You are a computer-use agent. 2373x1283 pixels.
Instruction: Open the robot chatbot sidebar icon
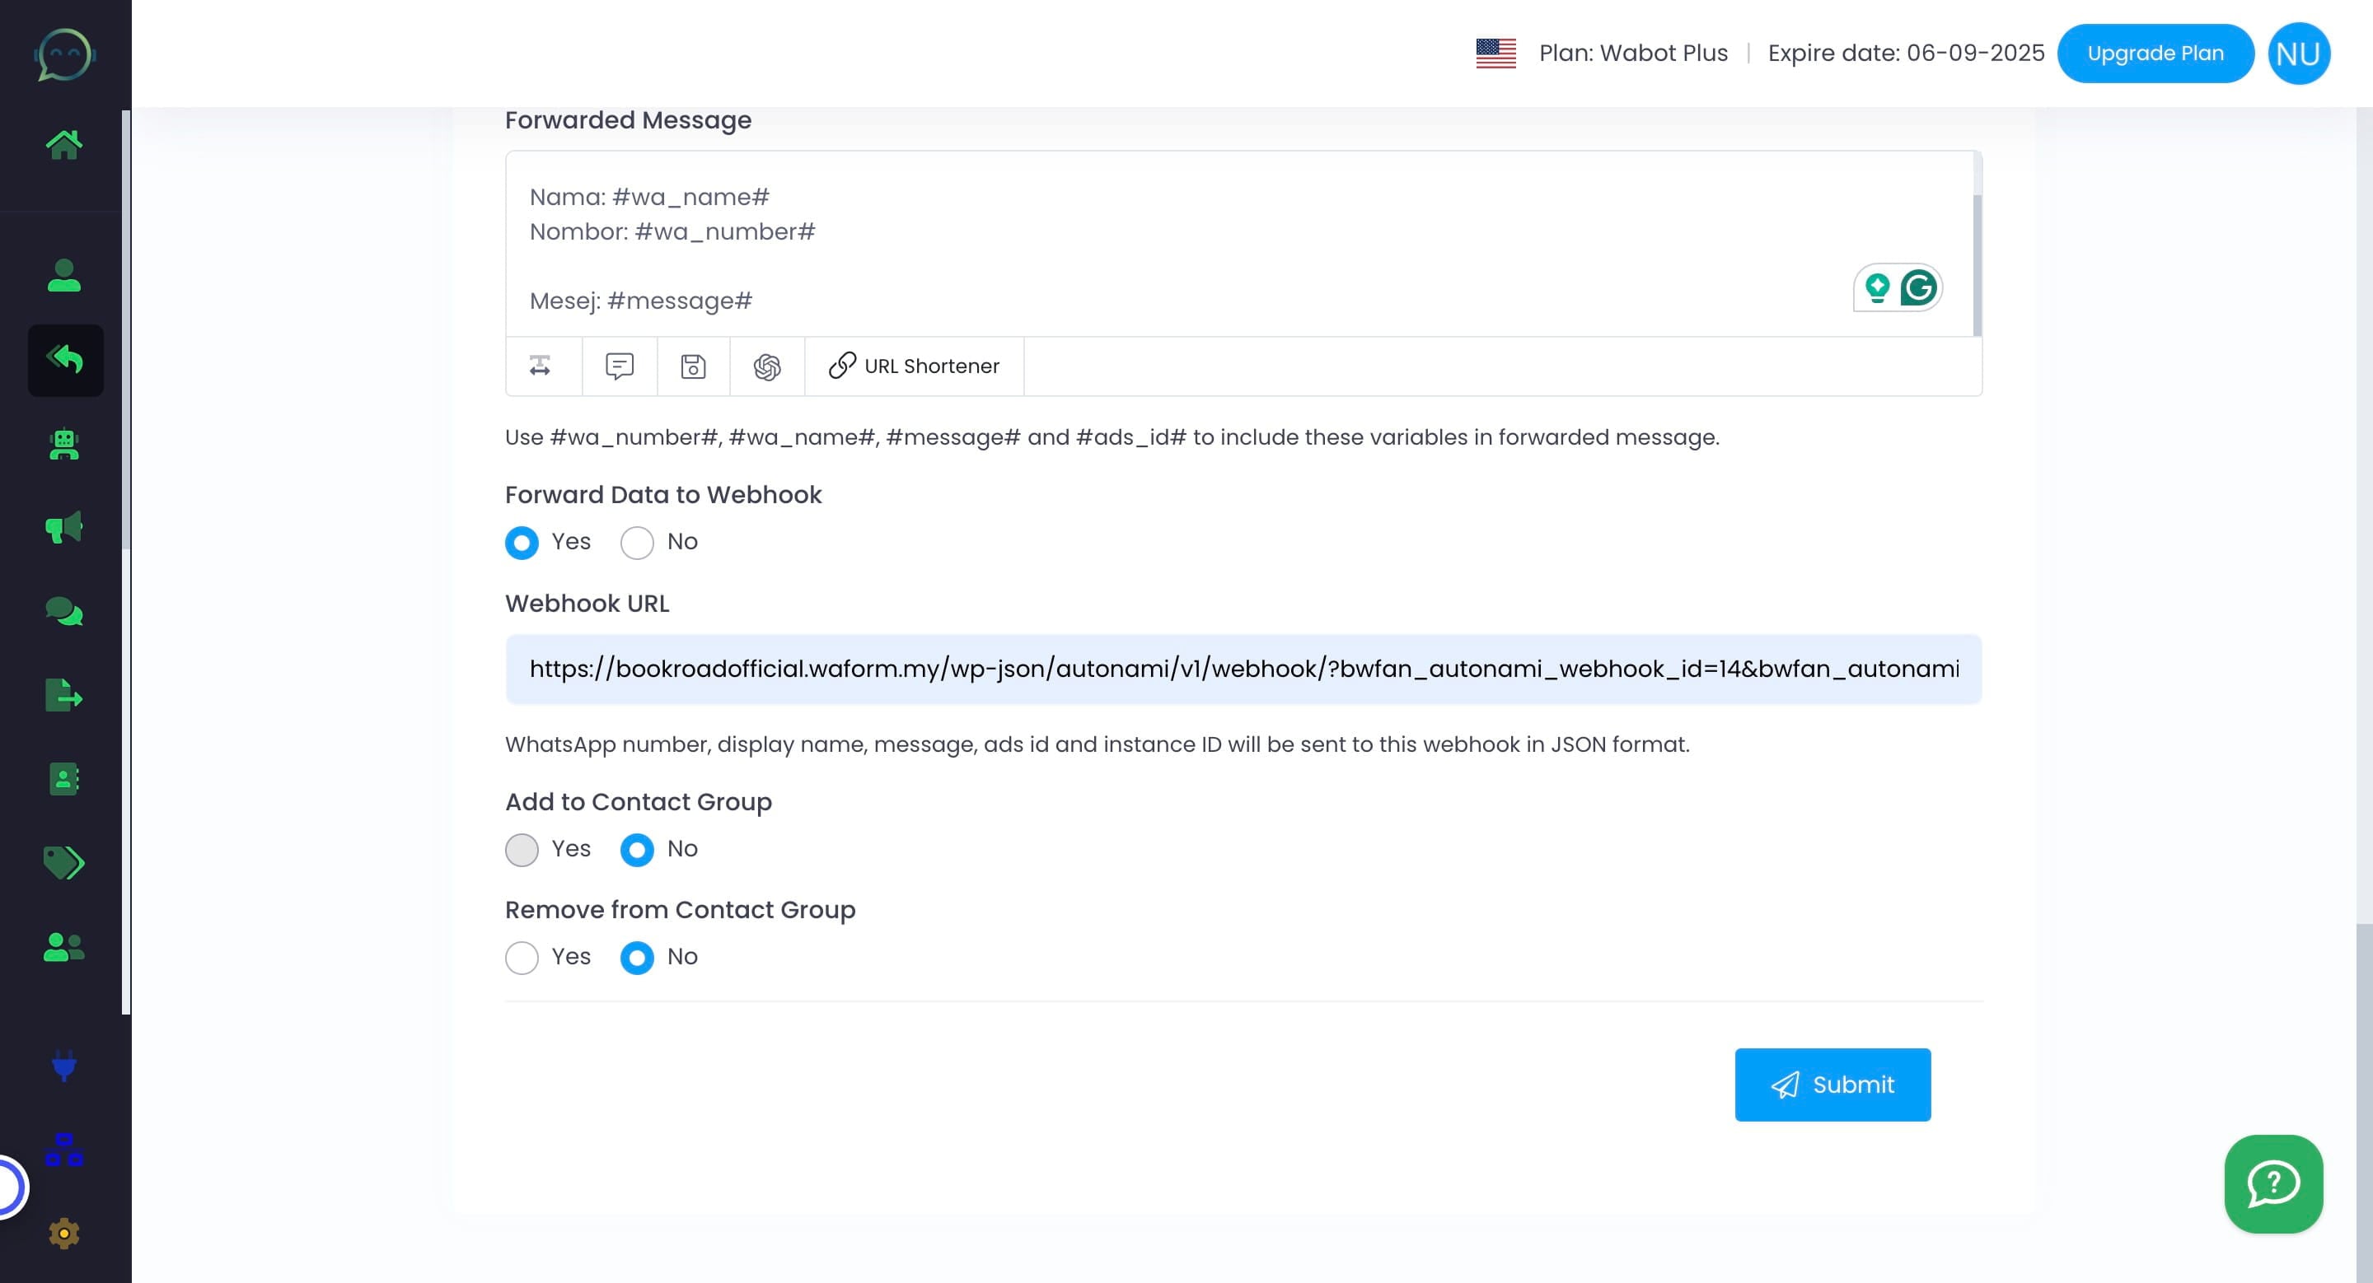(x=63, y=445)
